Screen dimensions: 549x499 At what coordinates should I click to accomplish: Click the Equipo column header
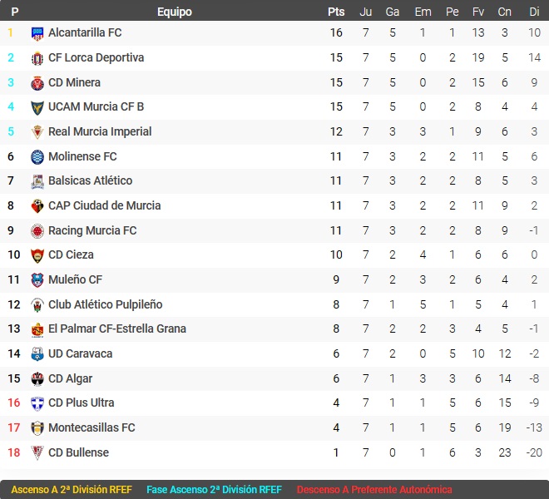coord(174,12)
